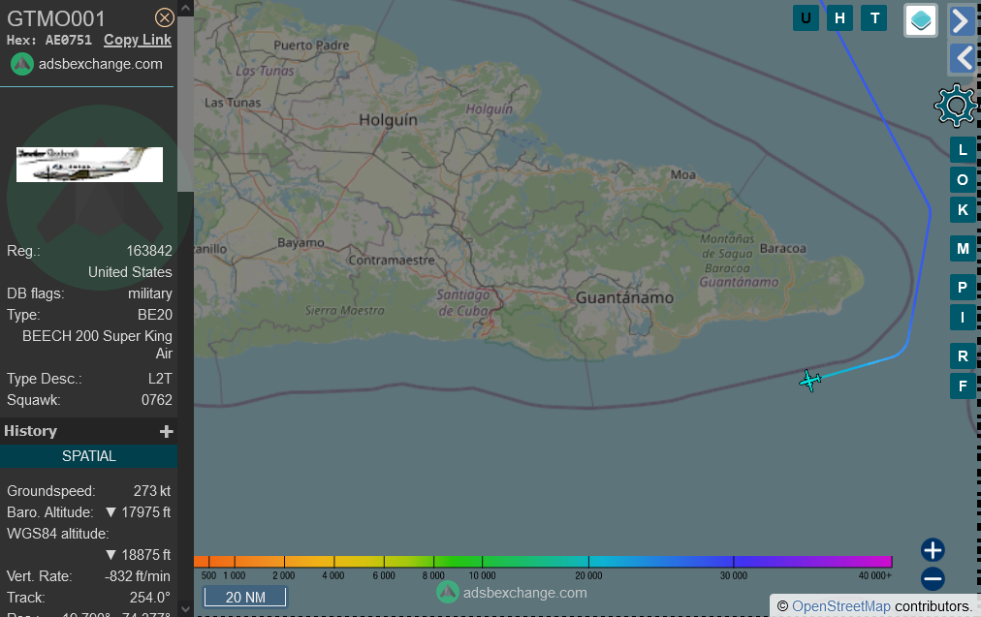Open the OpenStreetMap attribution link
981x617 pixels.
point(840,606)
